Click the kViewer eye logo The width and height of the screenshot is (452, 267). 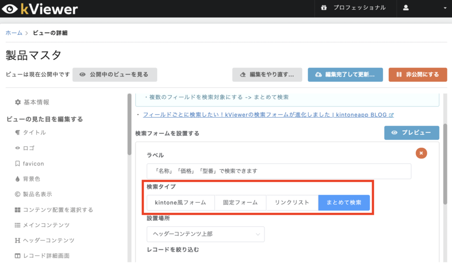point(10,9)
